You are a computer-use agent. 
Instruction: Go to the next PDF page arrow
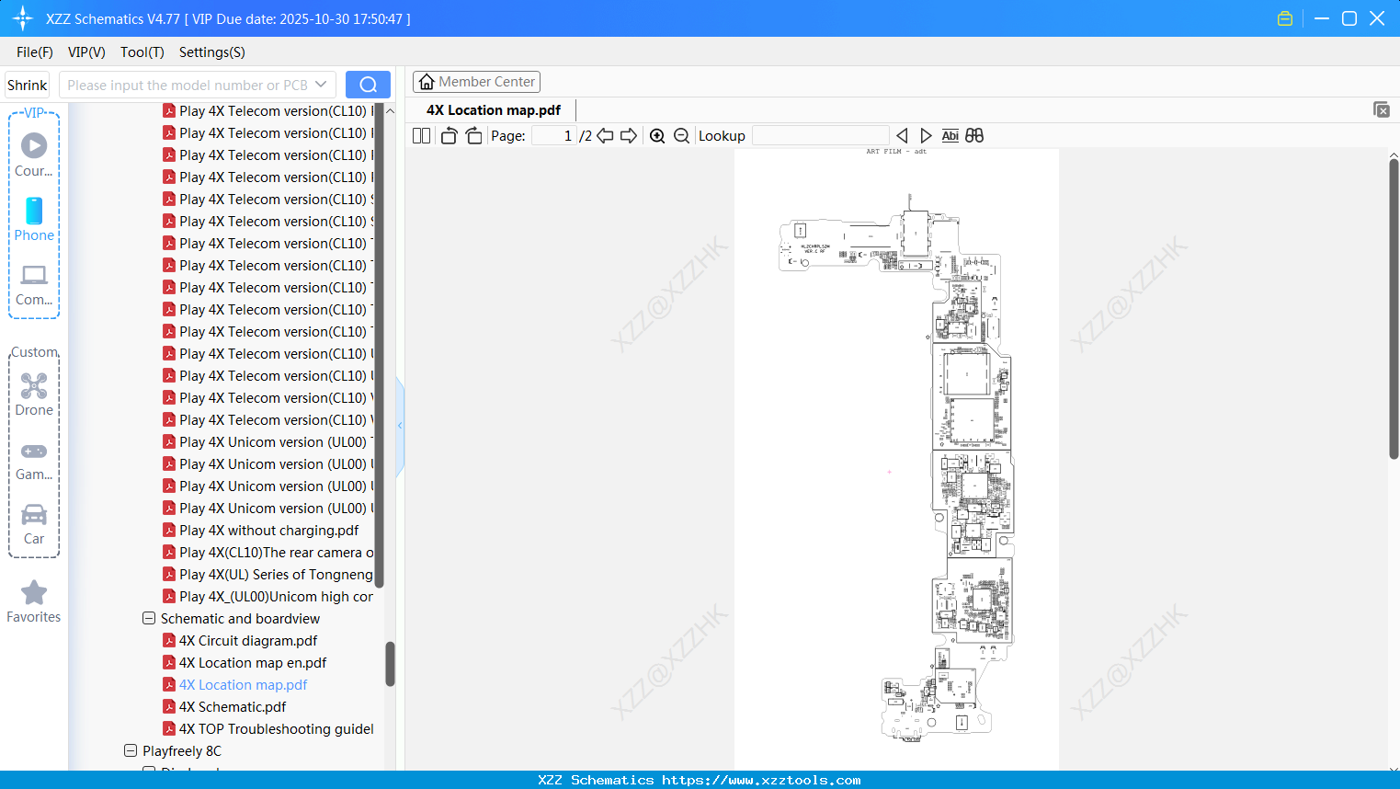(x=629, y=136)
